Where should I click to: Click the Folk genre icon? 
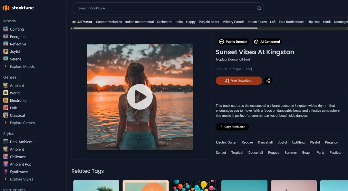(x=6, y=108)
